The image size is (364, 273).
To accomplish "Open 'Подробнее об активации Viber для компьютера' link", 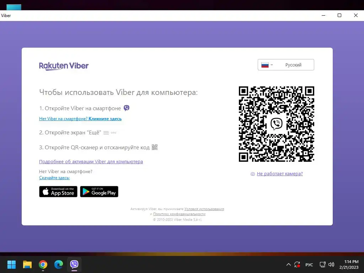I will pyautogui.click(x=91, y=162).
